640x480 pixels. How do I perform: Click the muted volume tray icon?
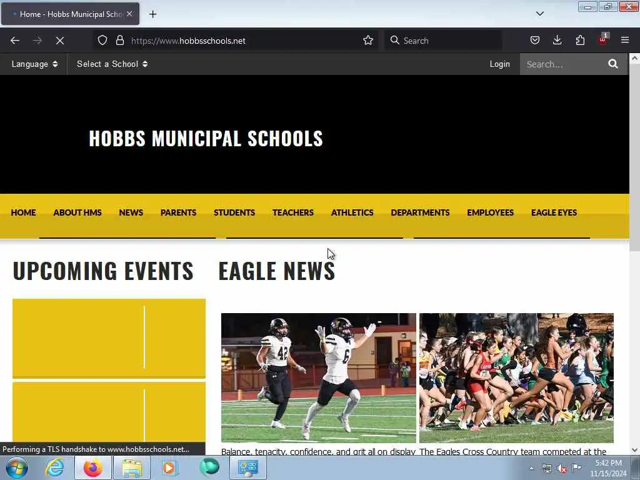point(562,469)
